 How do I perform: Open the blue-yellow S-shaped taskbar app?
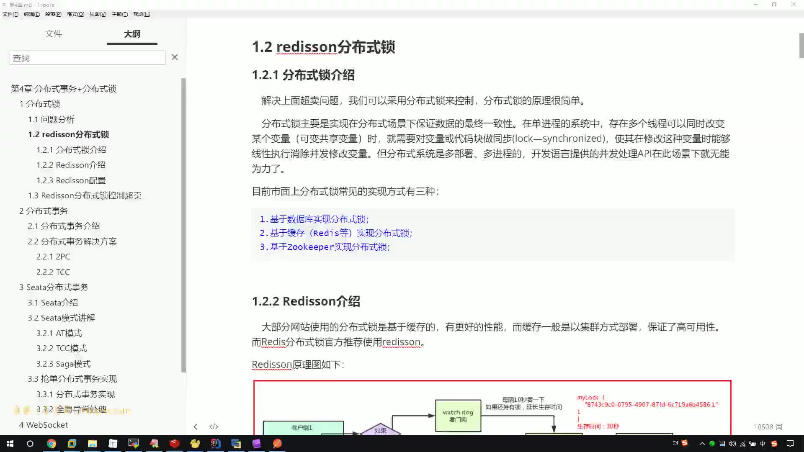pos(236,444)
